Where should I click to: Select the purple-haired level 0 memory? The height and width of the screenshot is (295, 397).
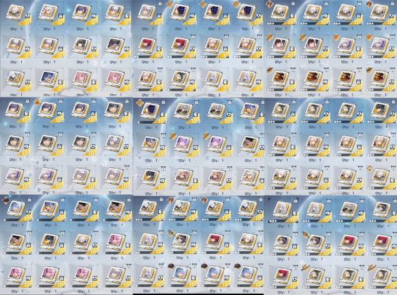82,13
